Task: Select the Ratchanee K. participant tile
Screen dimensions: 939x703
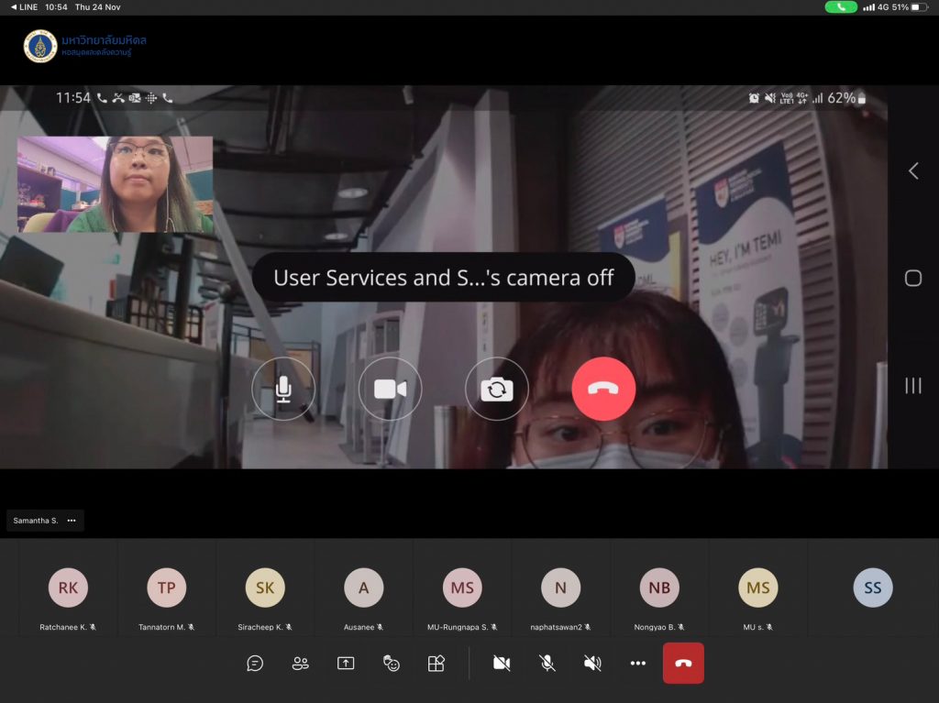Action: point(69,596)
